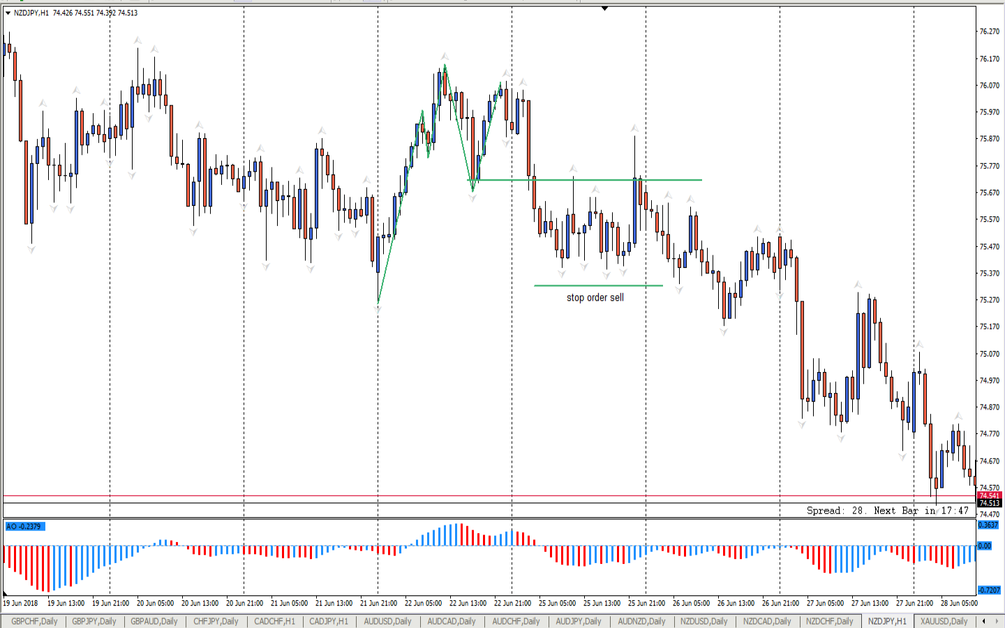Open the AUDJPY,Daily chart tab
The image size is (1005, 628).
pyautogui.click(x=578, y=621)
